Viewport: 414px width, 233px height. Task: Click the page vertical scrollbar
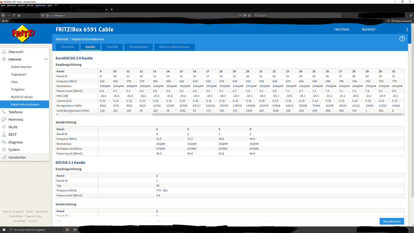pos(412,111)
